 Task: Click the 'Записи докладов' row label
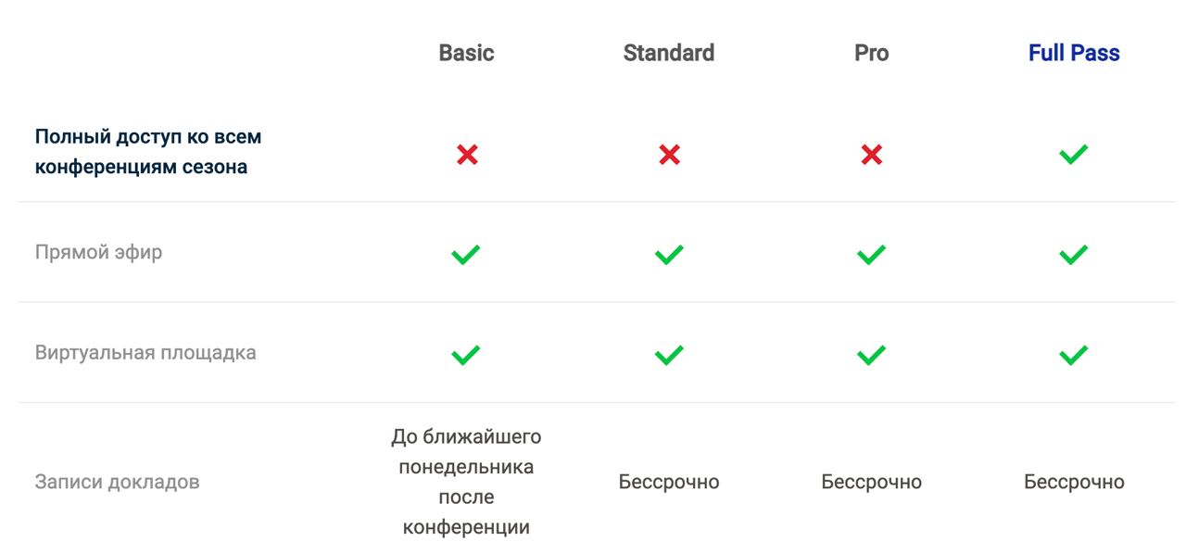(x=117, y=482)
